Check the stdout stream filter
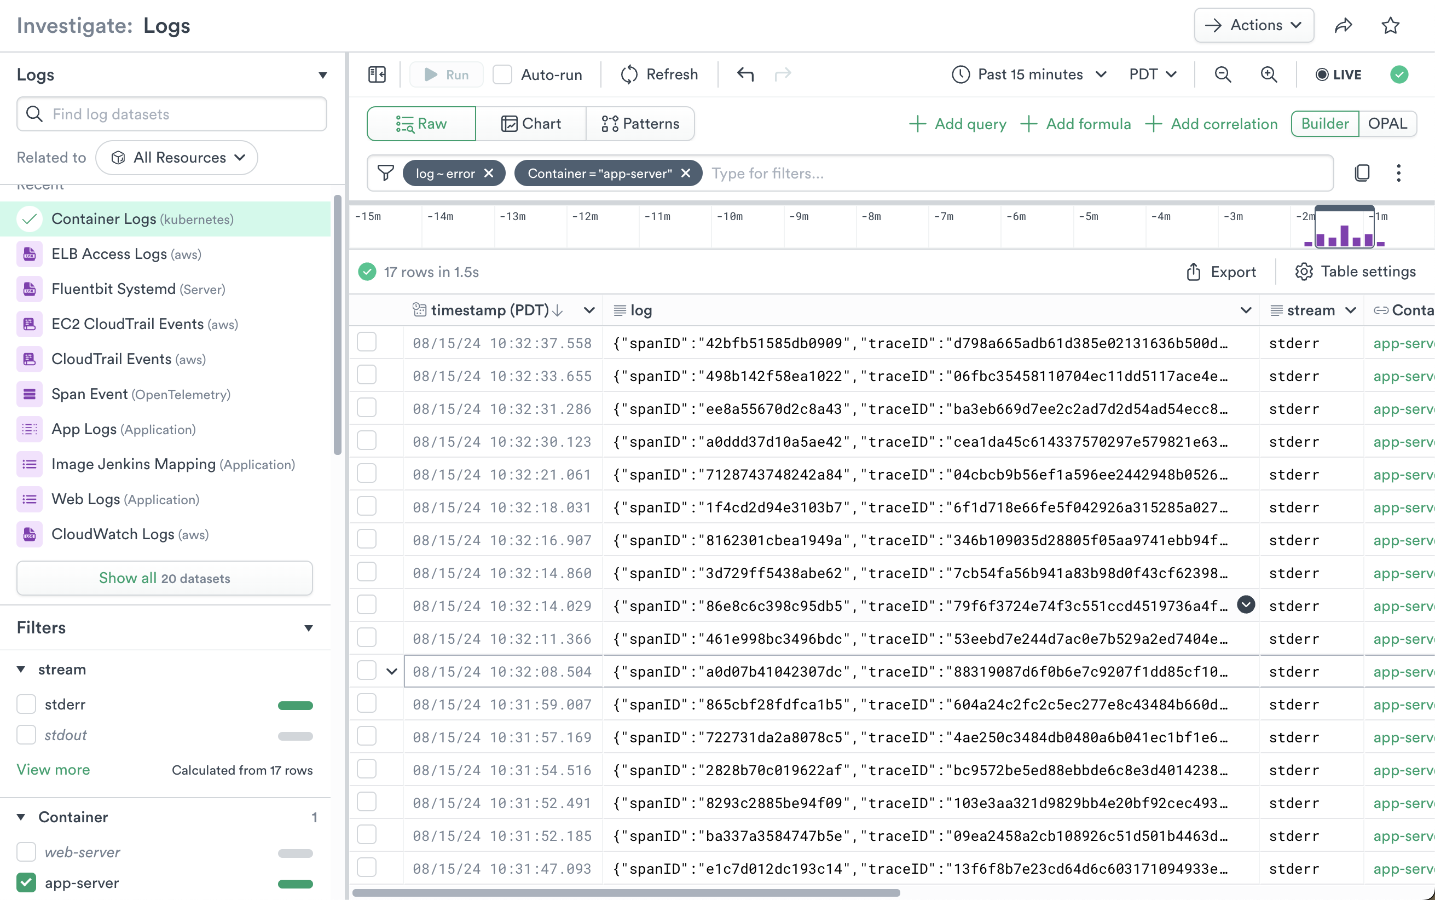Image resolution: width=1435 pixels, height=900 pixels. [x=26, y=735]
